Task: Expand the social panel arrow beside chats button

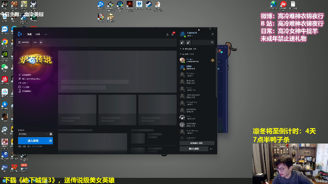Action: 211,149
